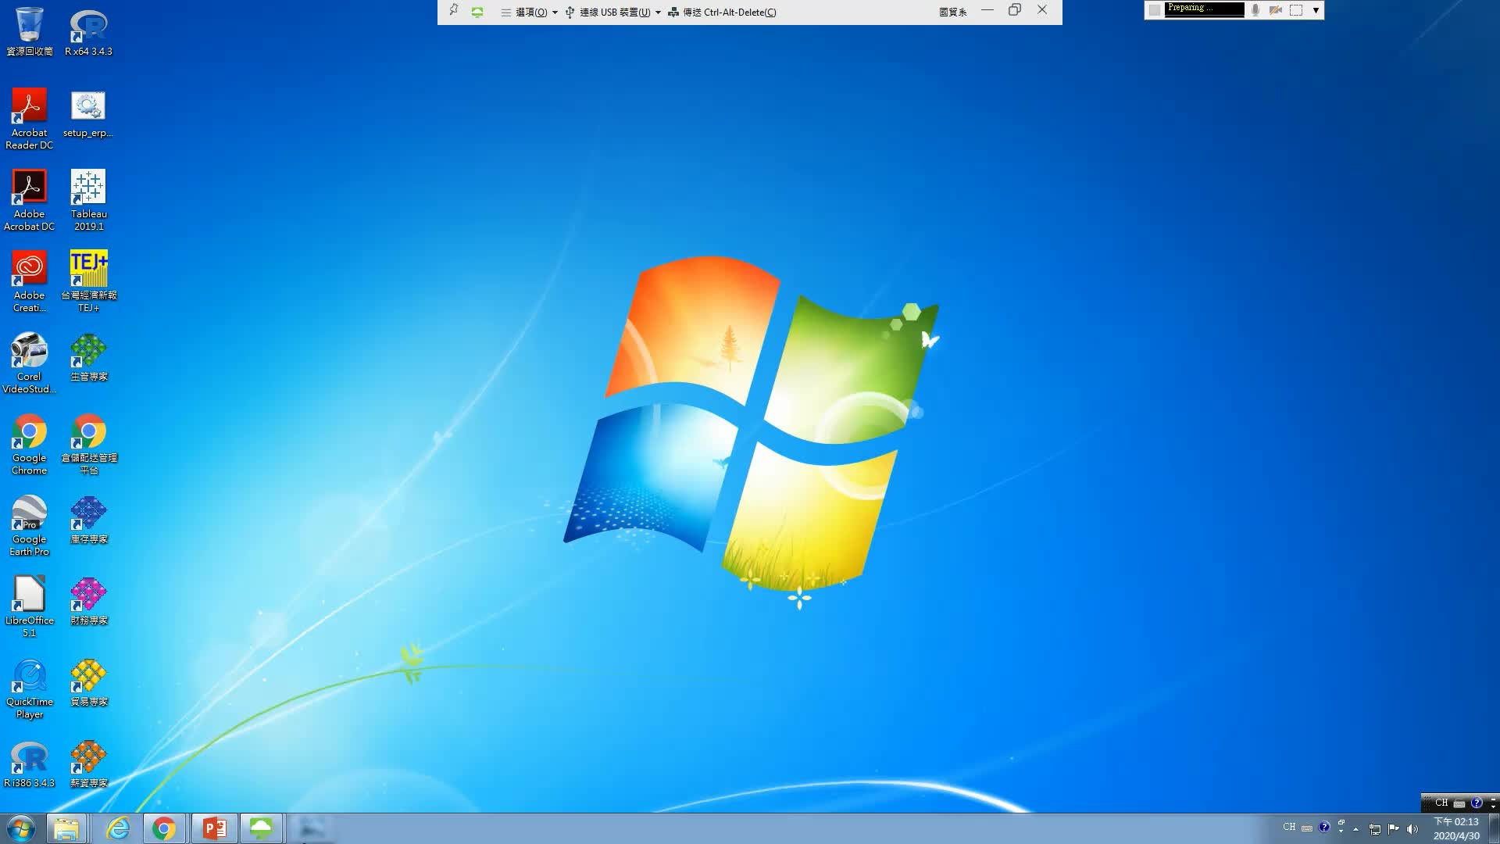Image resolution: width=1500 pixels, height=844 pixels.
Task: Click restore icon of taskbar language bar
Action: 1341,822
